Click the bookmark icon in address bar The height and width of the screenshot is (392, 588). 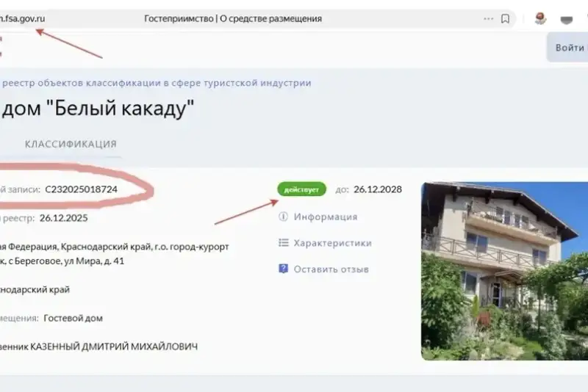pos(505,19)
